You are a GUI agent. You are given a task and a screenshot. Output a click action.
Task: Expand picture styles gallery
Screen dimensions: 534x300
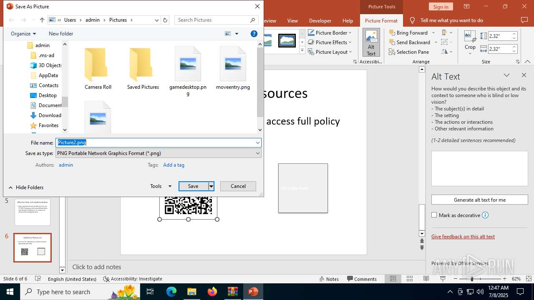pyautogui.click(x=302, y=51)
